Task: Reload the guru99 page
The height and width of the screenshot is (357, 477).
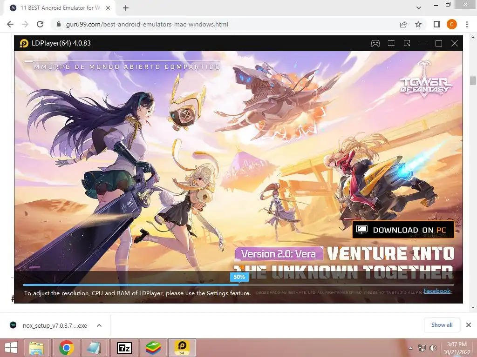Action: 40,24
